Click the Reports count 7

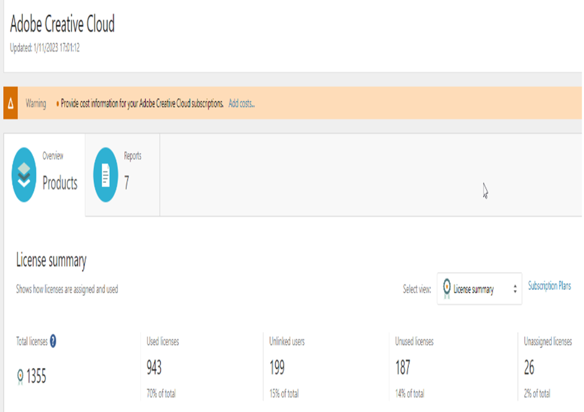(x=127, y=183)
